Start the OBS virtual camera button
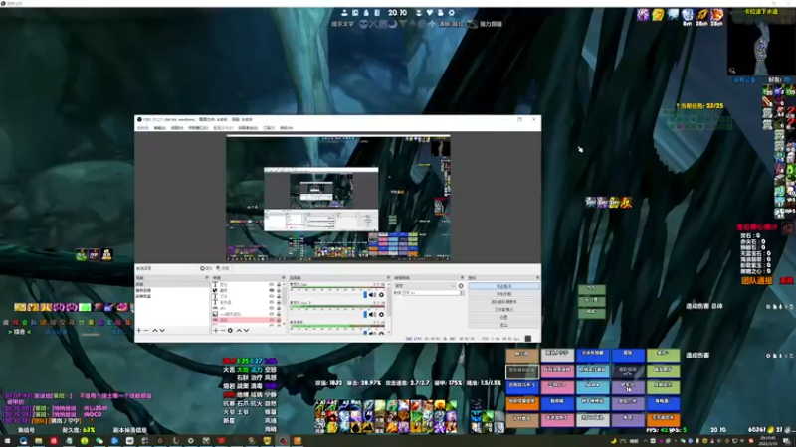The image size is (796, 447). coord(504,302)
